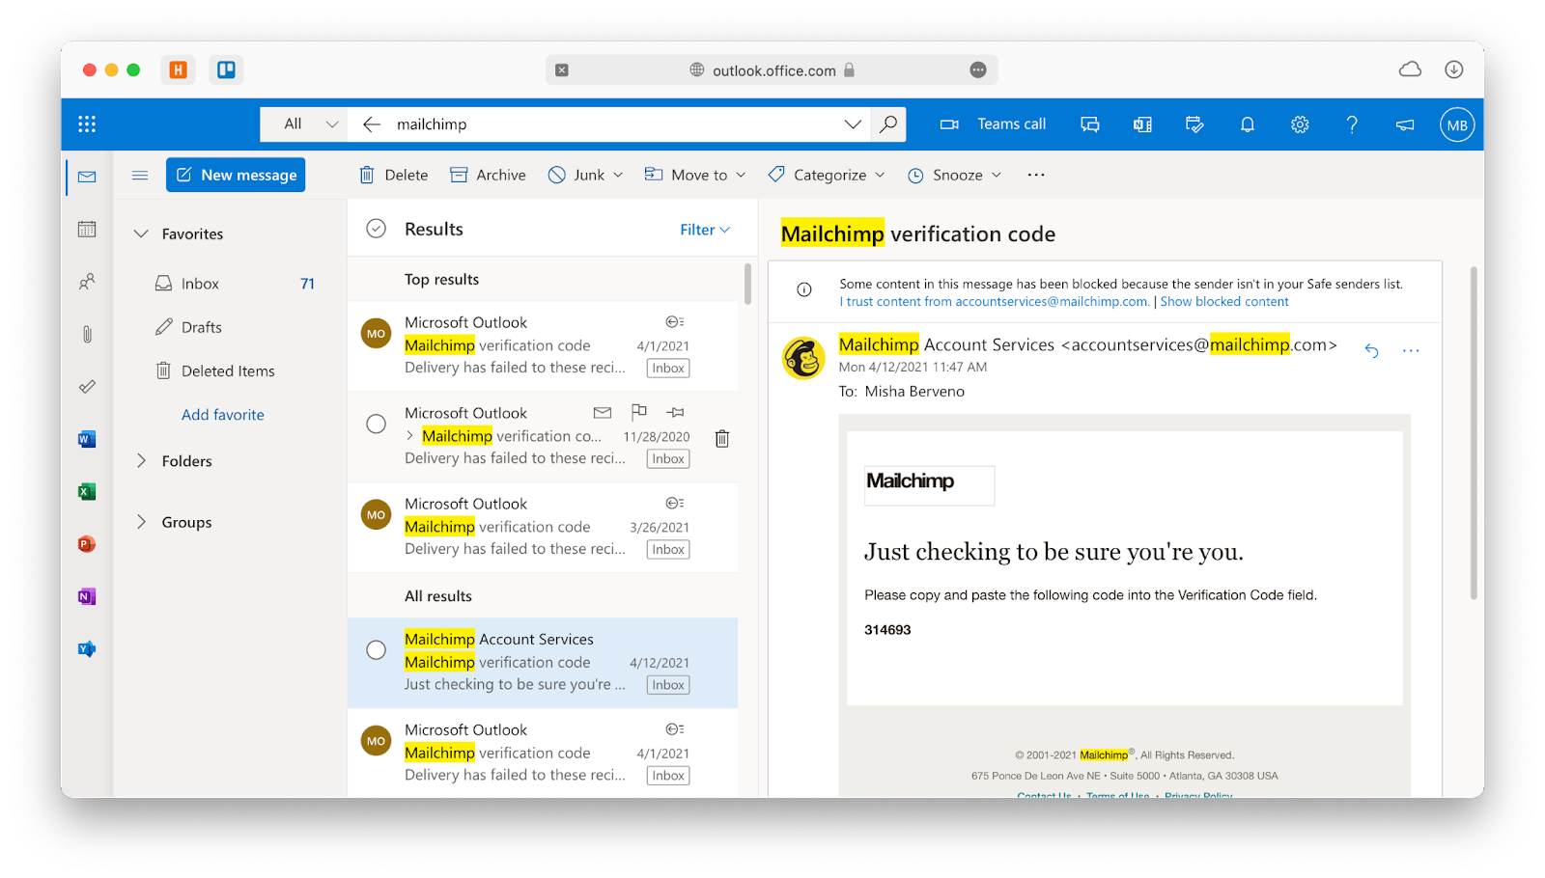Open the Filter dropdown
Viewport: 1545px width, 878px height.
click(x=705, y=230)
